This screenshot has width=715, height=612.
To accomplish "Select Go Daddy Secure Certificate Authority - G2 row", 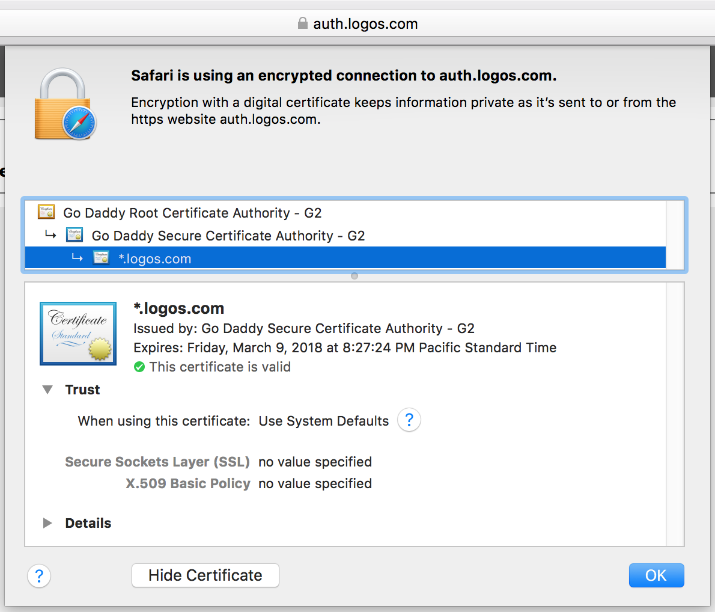I will pyautogui.click(x=345, y=236).
